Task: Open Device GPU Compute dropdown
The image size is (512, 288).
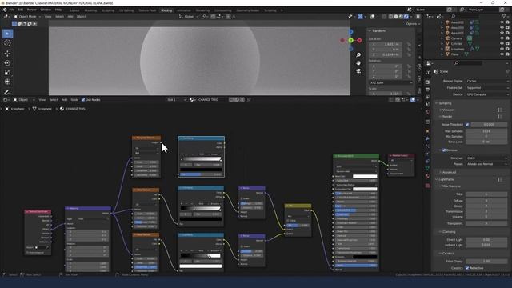Action: 487,94
